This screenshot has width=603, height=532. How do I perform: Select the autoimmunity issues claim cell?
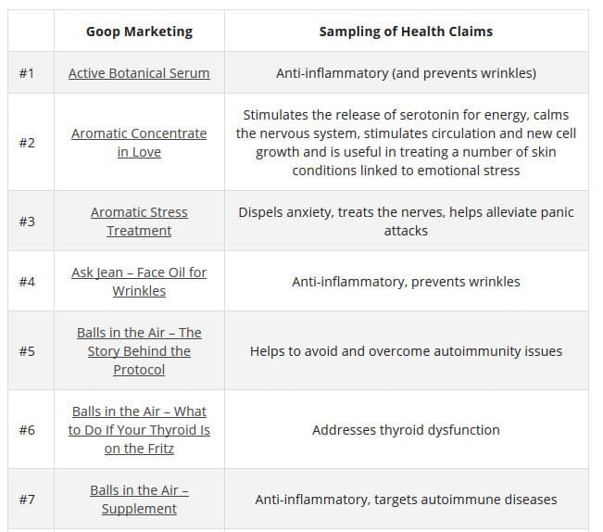(x=406, y=351)
